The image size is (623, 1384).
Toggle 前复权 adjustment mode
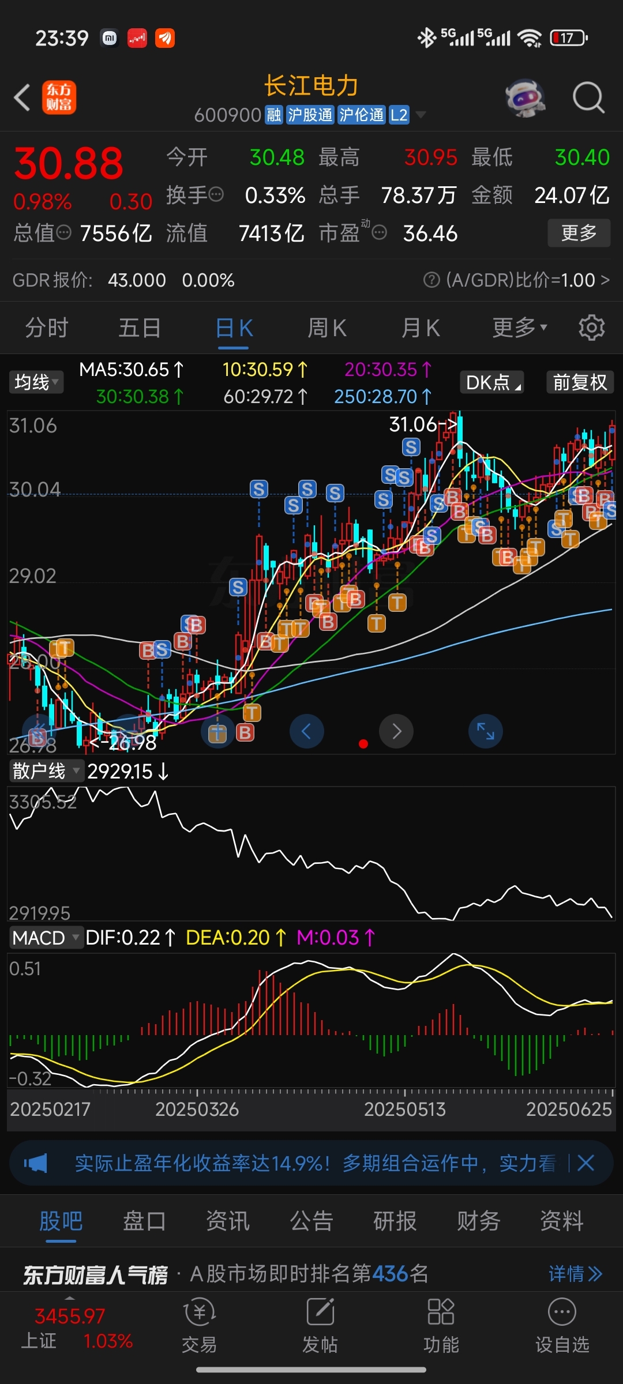pos(580,382)
